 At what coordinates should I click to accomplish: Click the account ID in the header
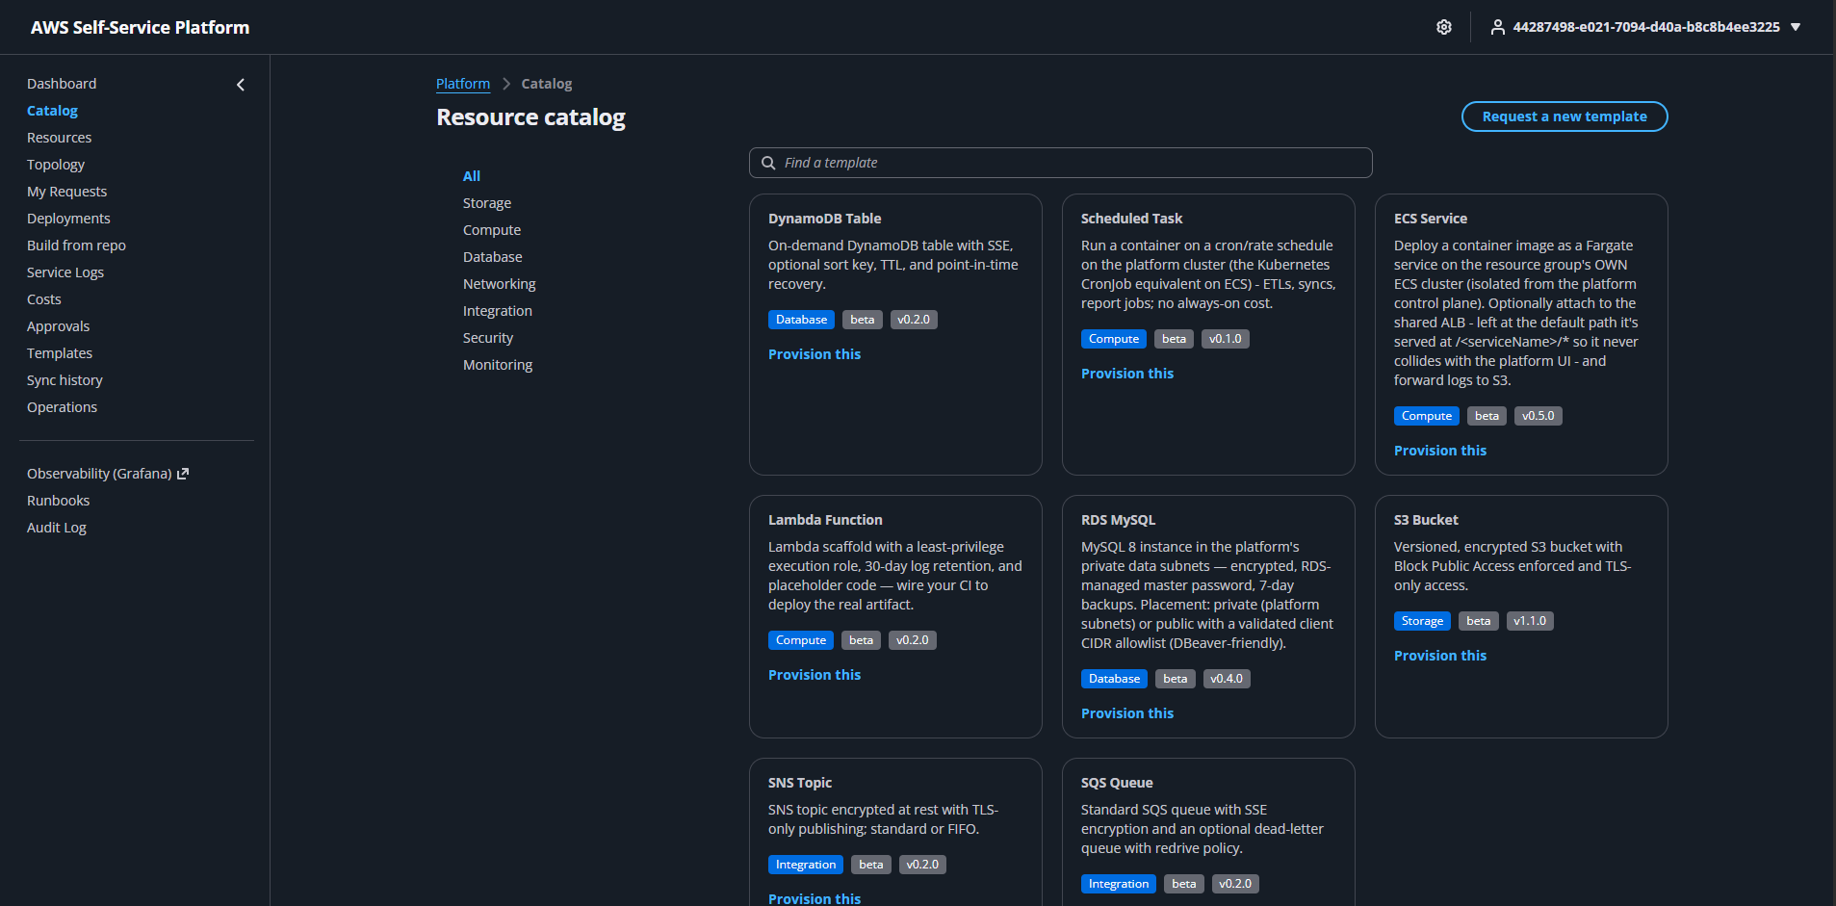[1645, 27]
